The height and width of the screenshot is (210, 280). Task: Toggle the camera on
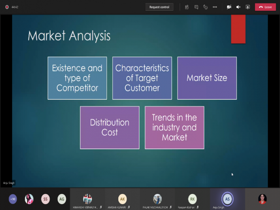(x=229, y=7)
